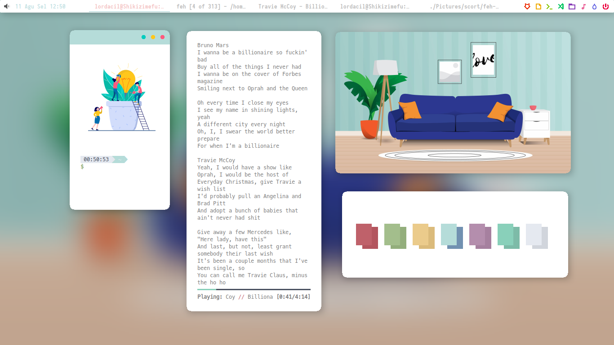Click the lightbulb plant illustration in terminal
614x345 pixels.
click(x=122, y=97)
